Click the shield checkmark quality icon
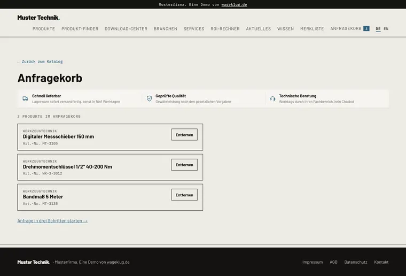The image size is (406, 276). [x=149, y=98]
